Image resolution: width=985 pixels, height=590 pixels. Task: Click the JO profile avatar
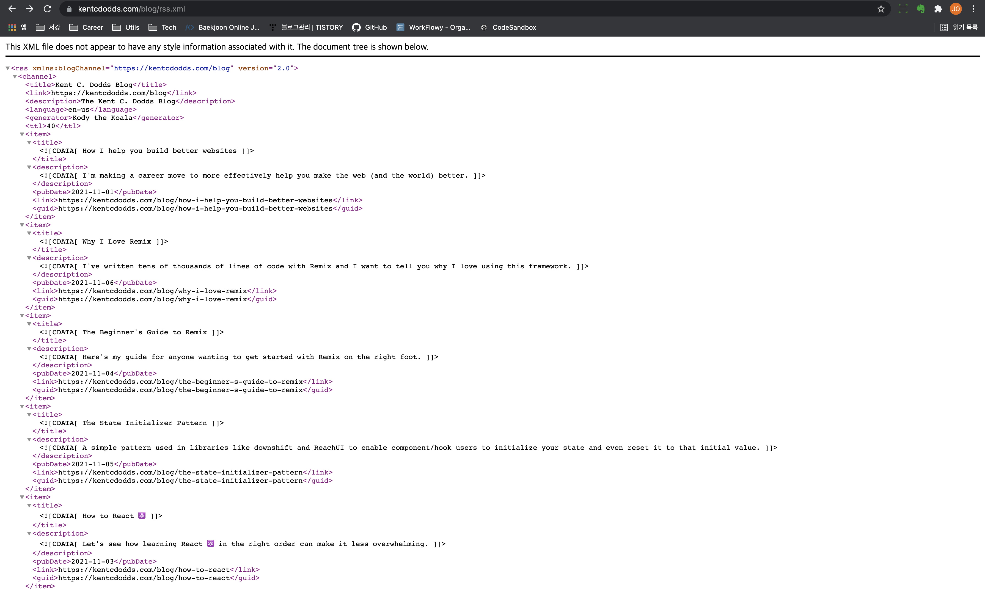[956, 9]
